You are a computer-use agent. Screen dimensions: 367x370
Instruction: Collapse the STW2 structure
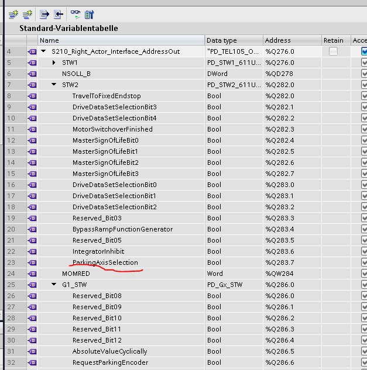coord(54,85)
